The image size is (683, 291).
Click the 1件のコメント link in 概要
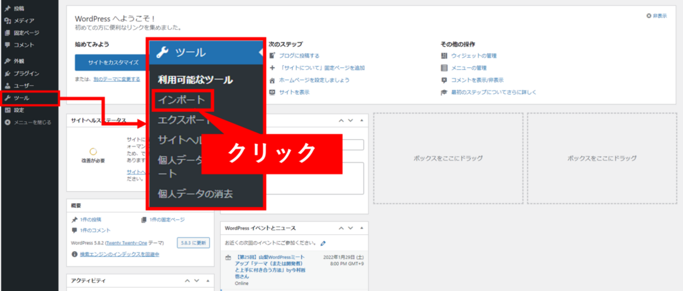tap(95, 230)
